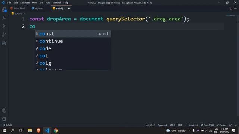Open Source Control view
This screenshot has height=134, width=239.
4,26
